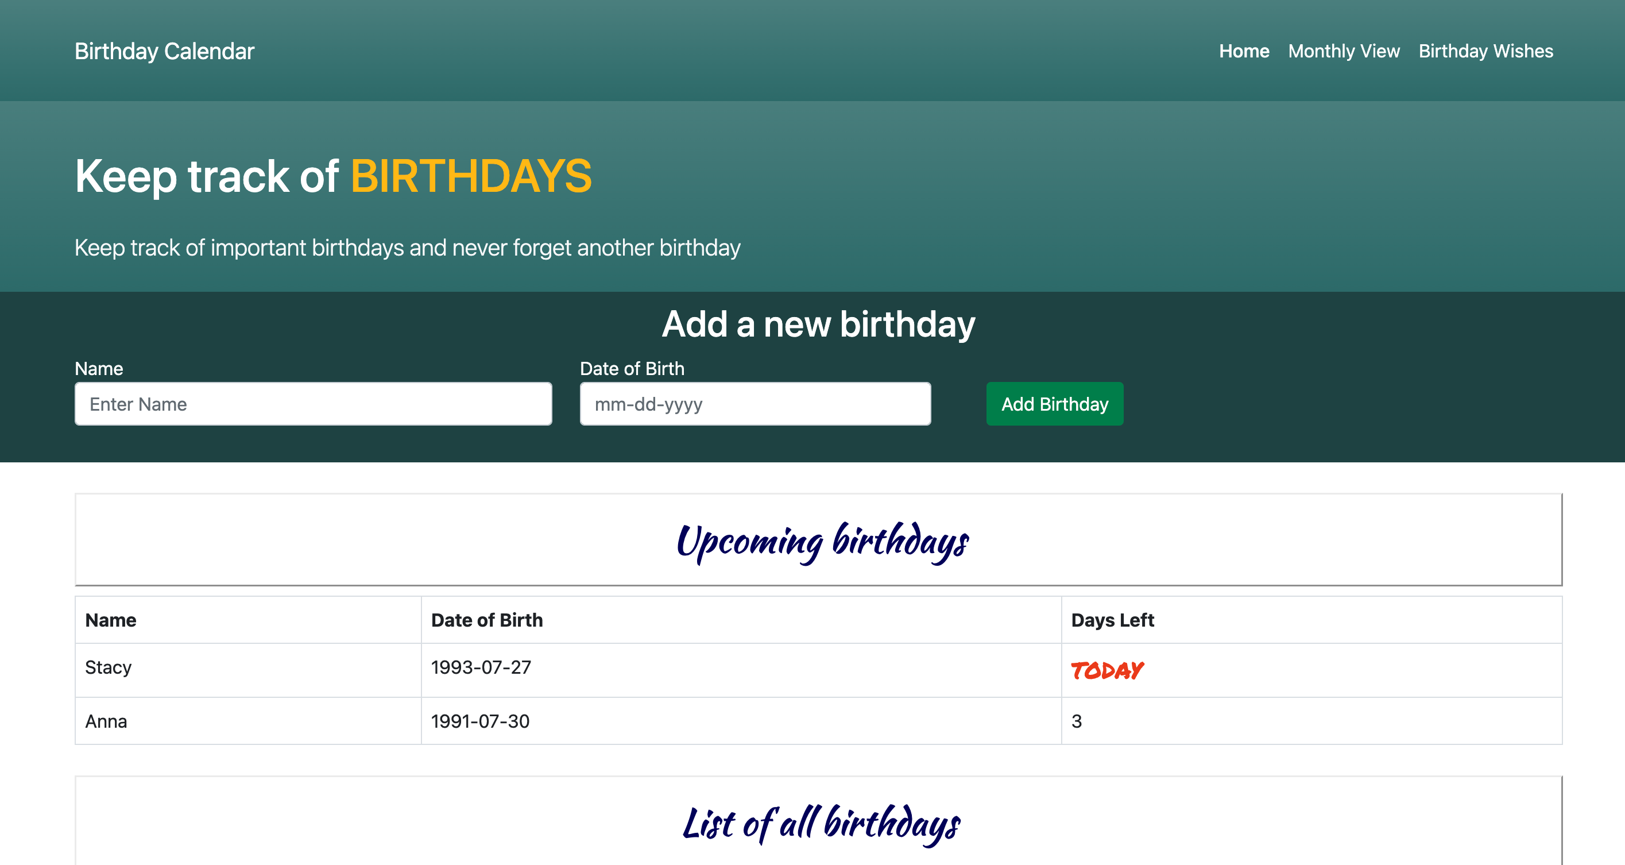Click the Enter Name input field
Viewport: 1625px width, 865px height.
pyautogui.click(x=314, y=404)
